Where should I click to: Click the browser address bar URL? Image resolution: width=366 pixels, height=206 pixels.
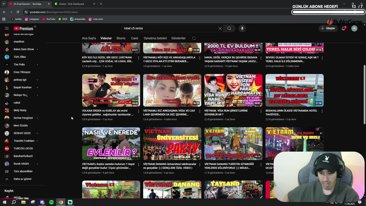[x=54, y=12]
